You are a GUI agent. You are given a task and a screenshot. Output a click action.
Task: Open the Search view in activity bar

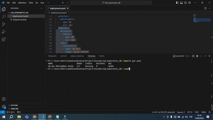pyautogui.click(x=4, y=17)
